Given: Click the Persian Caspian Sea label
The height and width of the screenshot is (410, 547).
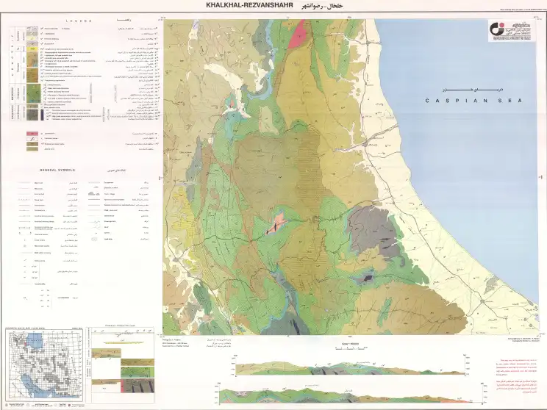Looking at the screenshot, I should coord(473,90).
